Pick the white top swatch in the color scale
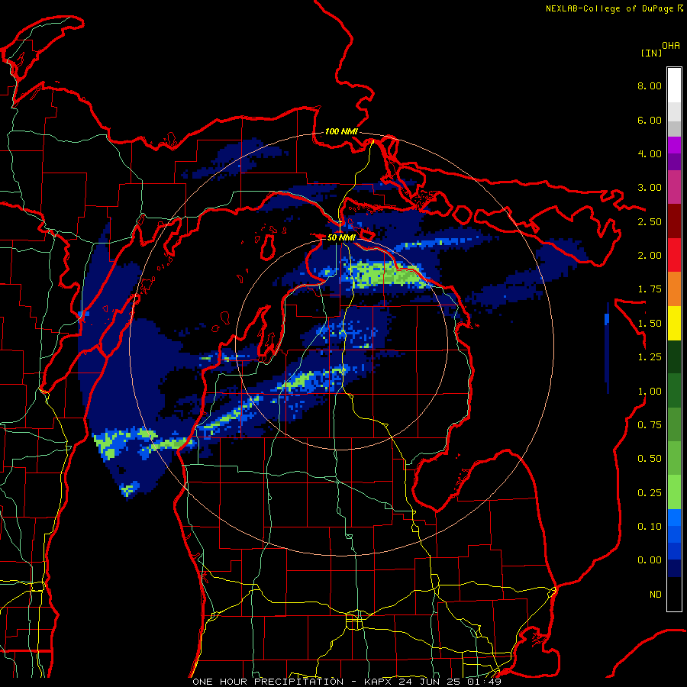 click(674, 85)
